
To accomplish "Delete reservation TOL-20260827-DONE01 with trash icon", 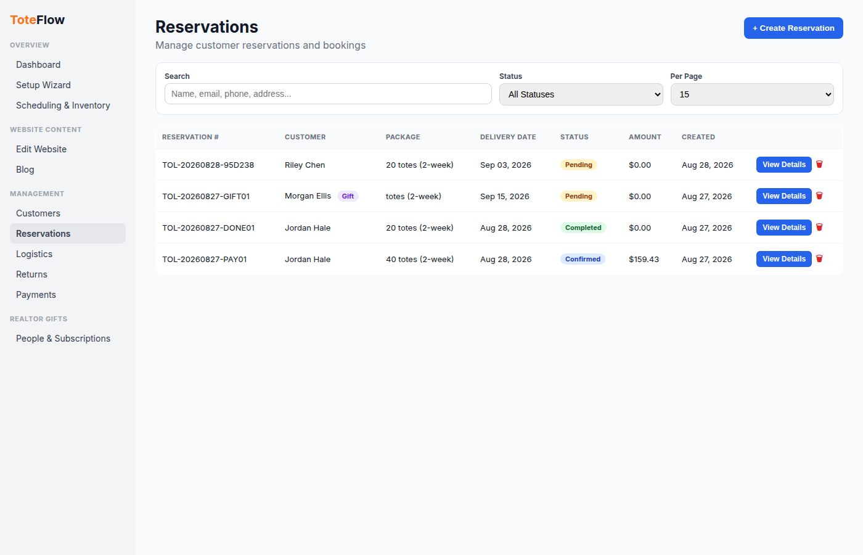I will [819, 228].
